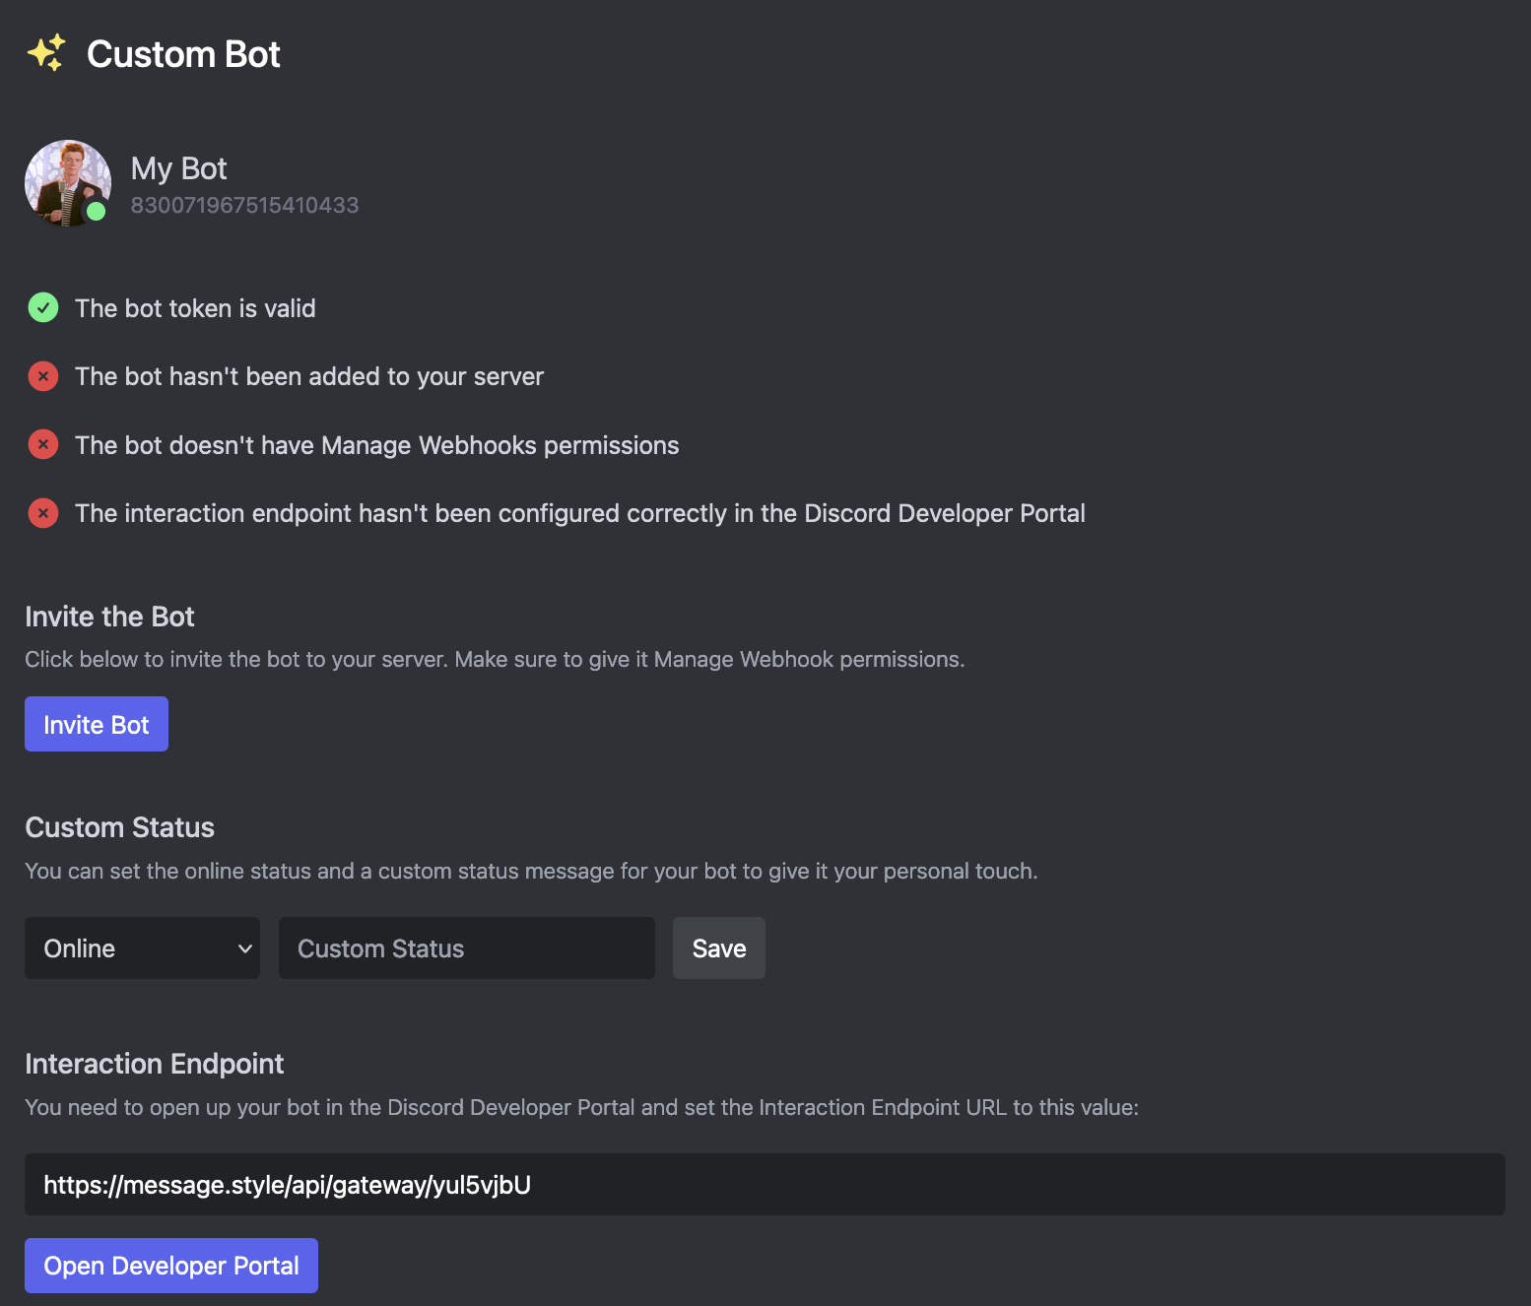Click the Invite Bot button

point(96,723)
